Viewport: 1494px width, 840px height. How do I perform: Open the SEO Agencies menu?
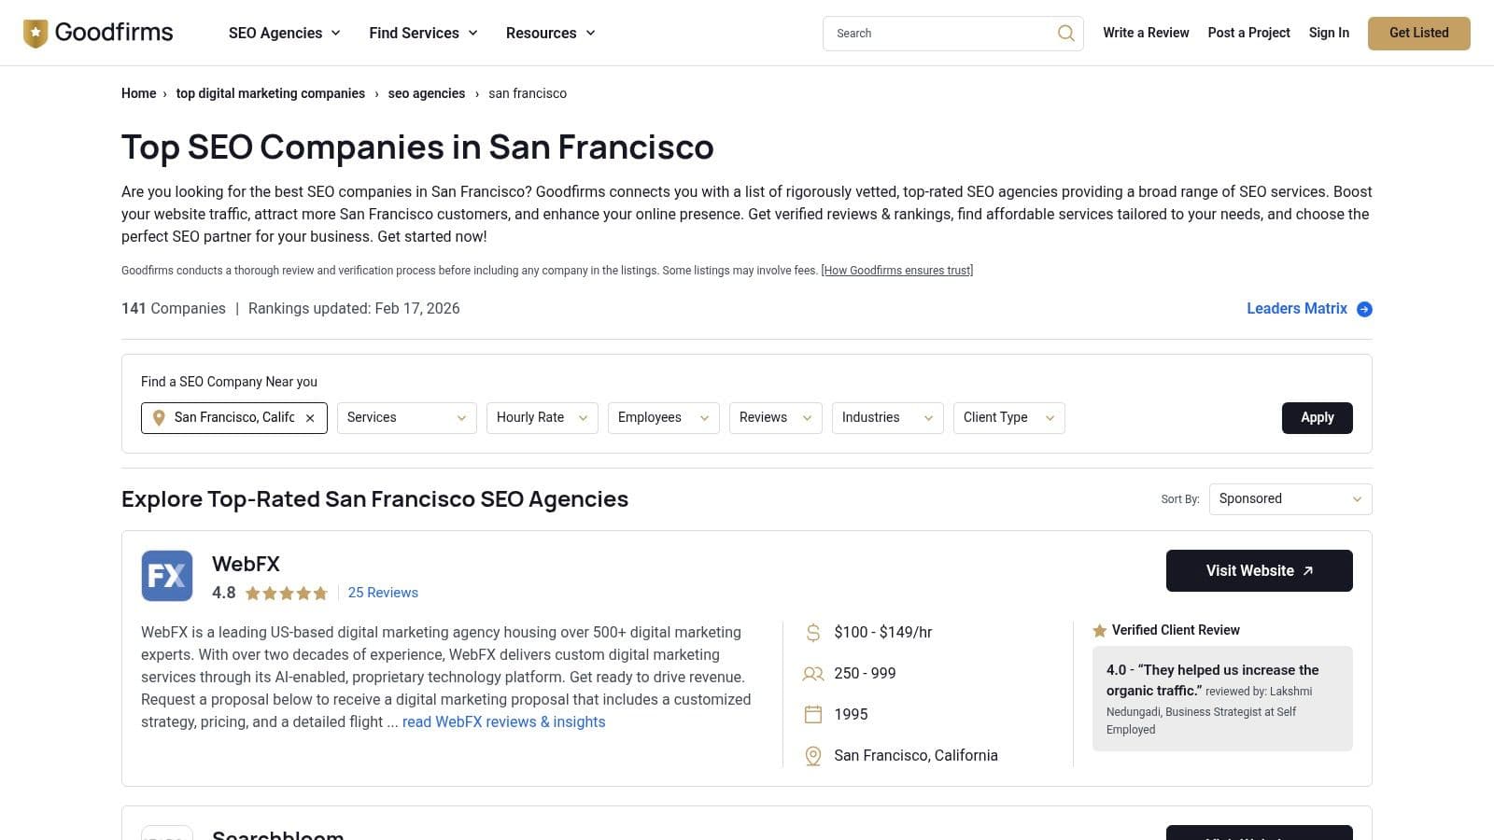pos(285,34)
